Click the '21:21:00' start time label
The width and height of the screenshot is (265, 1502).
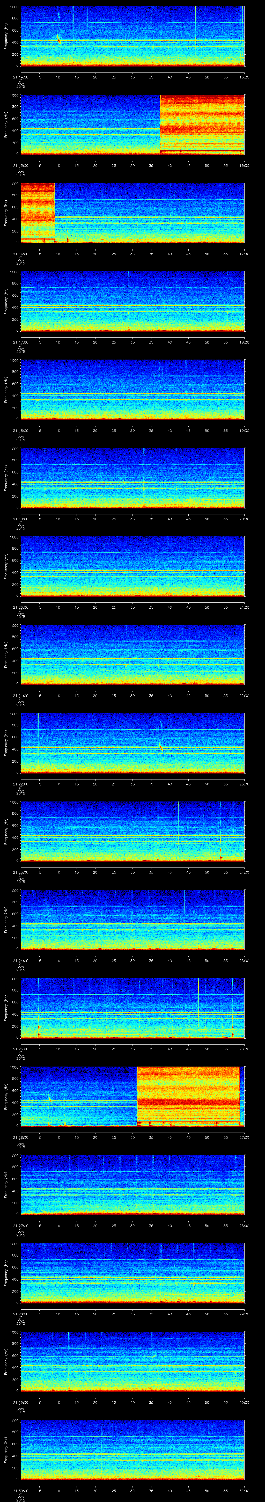(x=20, y=695)
